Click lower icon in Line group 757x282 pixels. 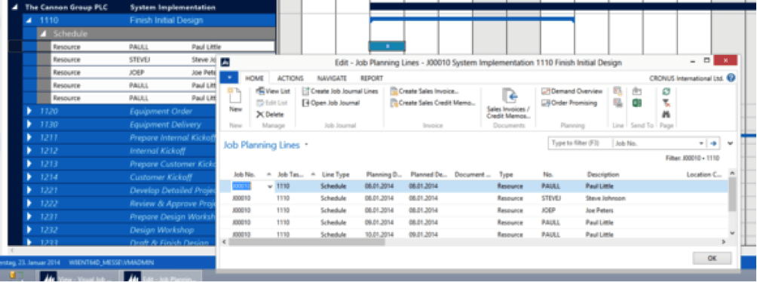coord(618,103)
